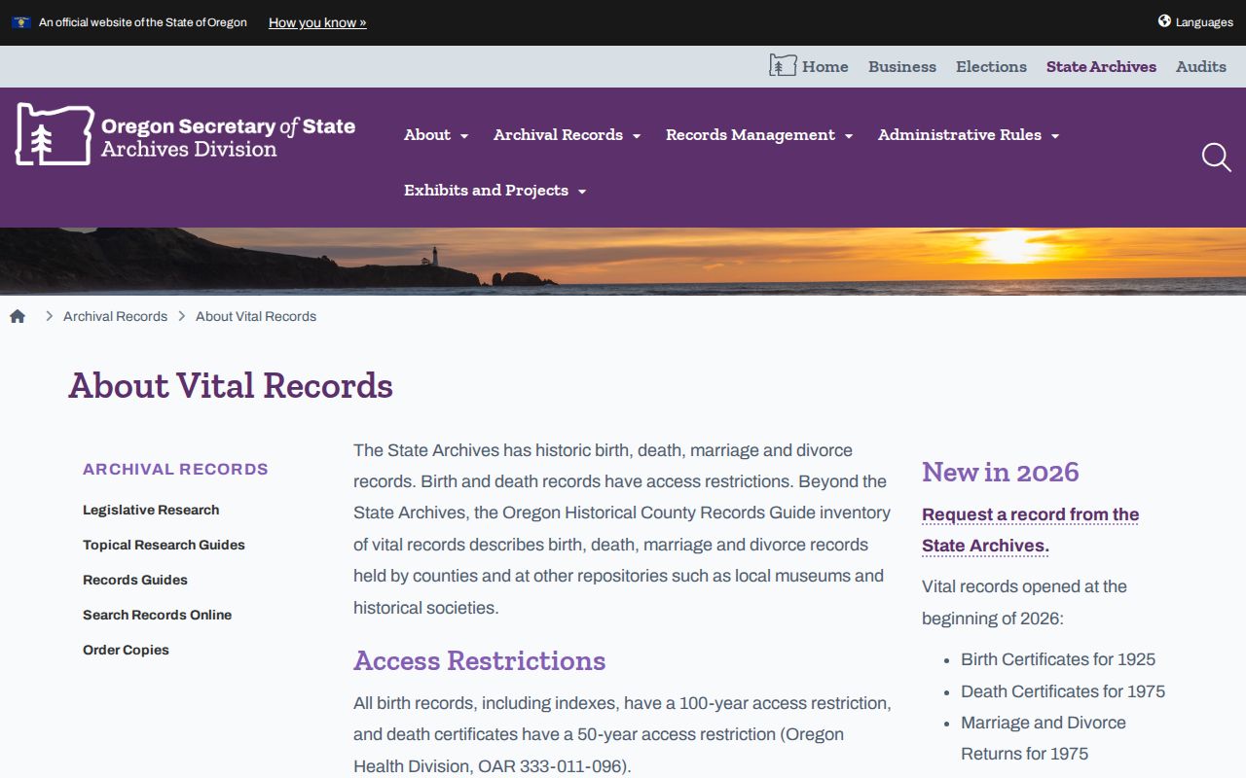Image resolution: width=1246 pixels, height=778 pixels.
Task: Click the 'ARCHIVAL RECORDS' sidebar heading
Action: click(175, 469)
